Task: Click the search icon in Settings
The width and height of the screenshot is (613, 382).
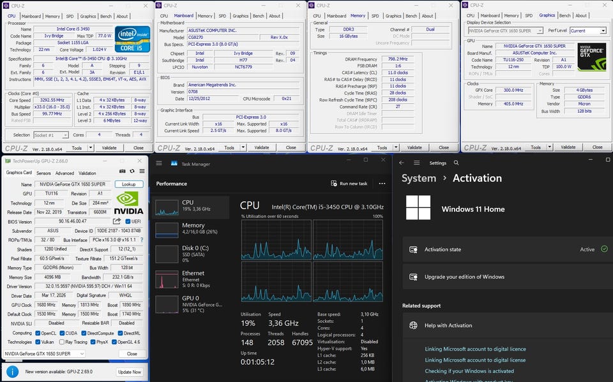Action: pos(457,163)
